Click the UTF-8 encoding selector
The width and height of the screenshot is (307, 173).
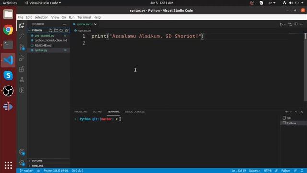tap(268, 171)
